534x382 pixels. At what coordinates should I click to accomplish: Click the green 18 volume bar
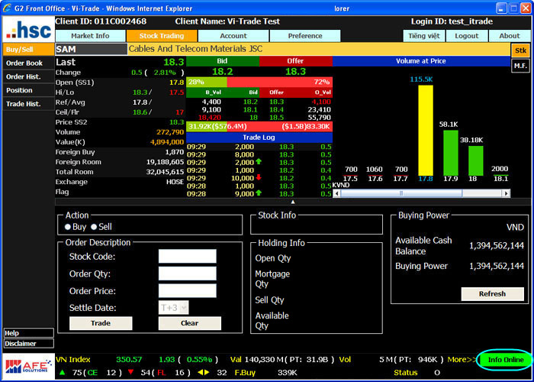coord(476,160)
